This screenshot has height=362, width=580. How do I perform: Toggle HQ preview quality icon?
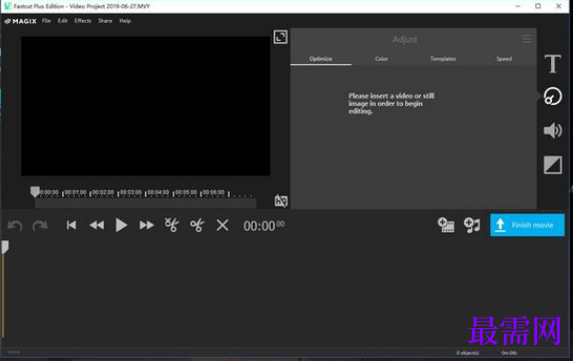[281, 201]
